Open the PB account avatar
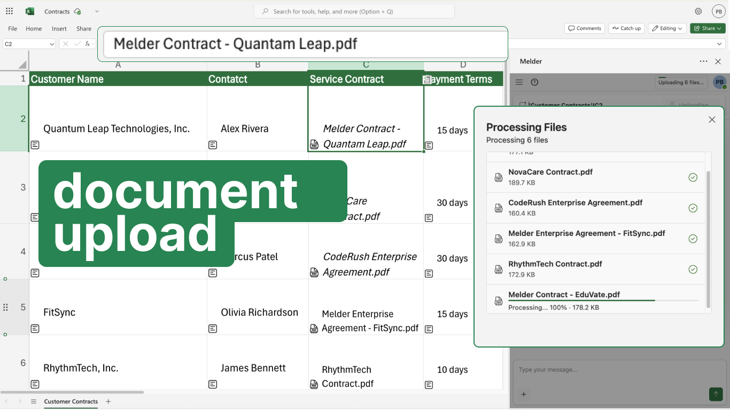Viewport: 730px width, 410px height. pos(718,11)
